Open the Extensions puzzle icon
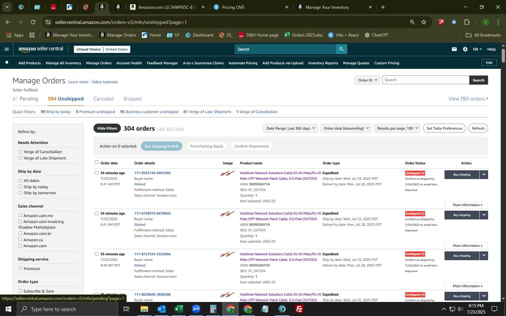 pyautogui.click(x=467, y=22)
